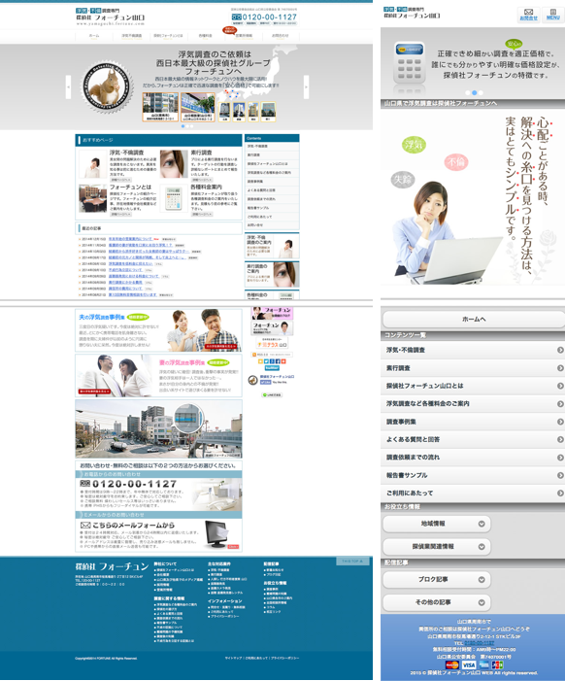Screen dimensions: 565x681
Task: Tap the mobile お問合せ envelope icon
Action: 528,13
